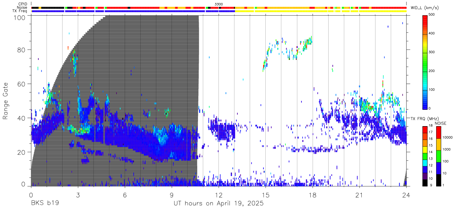The height and width of the screenshot is (211, 457).
Task: Click the hour 9 label on time axis
Action: coord(172,194)
